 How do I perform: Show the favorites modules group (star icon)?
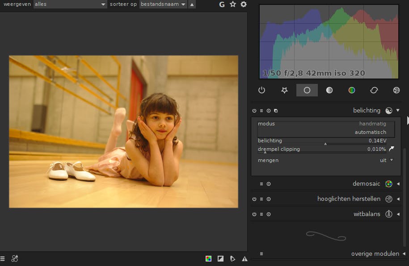tap(284, 90)
